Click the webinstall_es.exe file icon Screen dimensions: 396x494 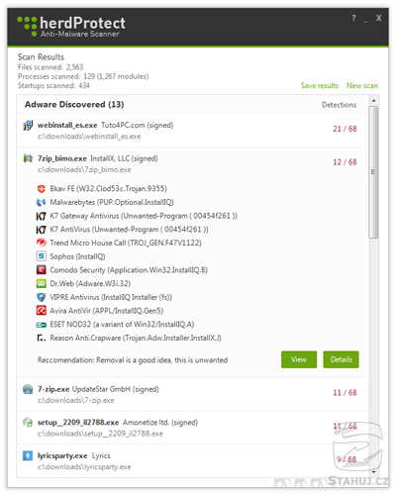coord(28,126)
